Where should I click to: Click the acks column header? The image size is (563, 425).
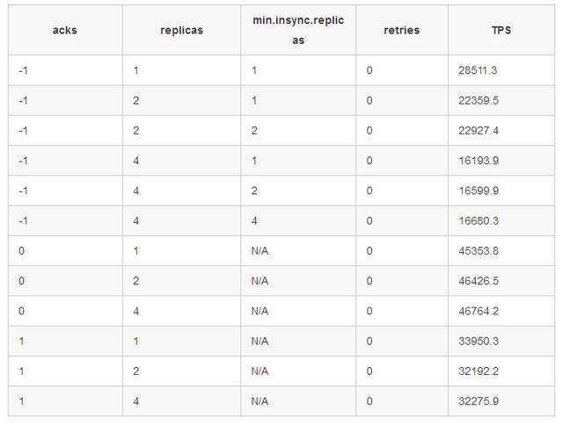coord(64,30)
